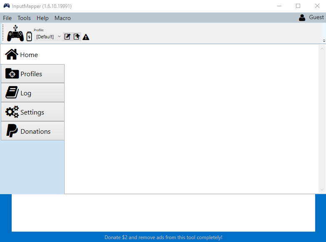Go to the Settings tab
Image resolution: width=326 pixels, height=242 pixels.
click(33, 112)
